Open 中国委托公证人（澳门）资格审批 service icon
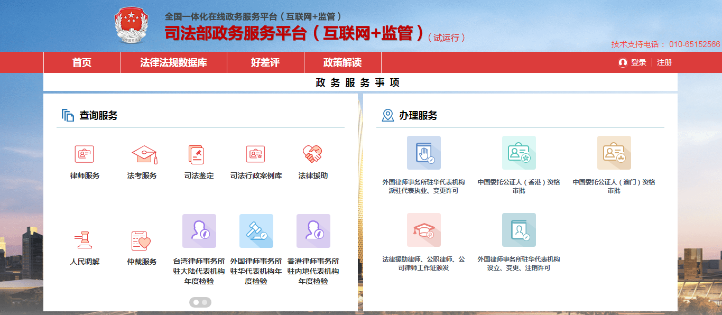The width and height of the screenshot is (722, 315). tap(614, 153)
